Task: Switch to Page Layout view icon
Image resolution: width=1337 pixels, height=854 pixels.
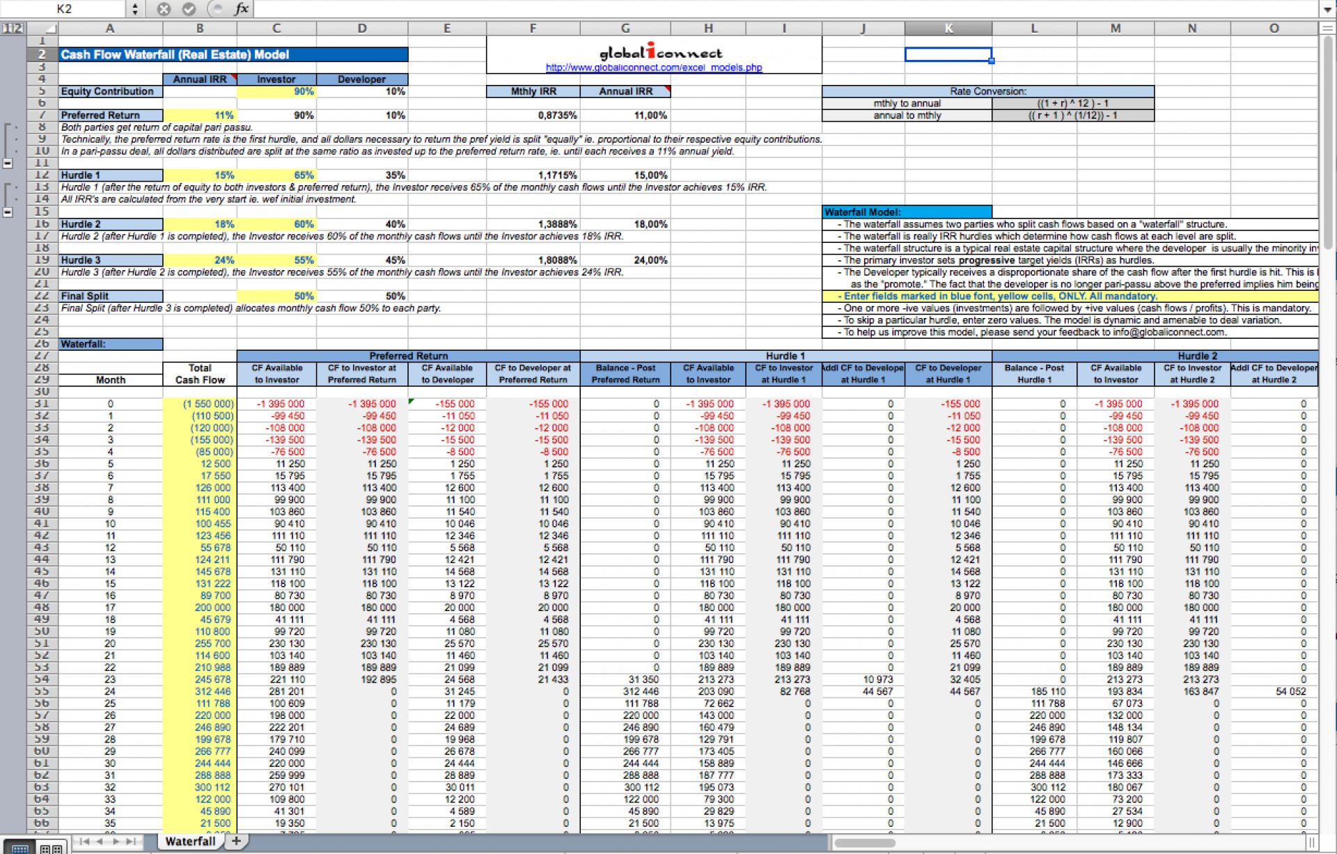Action: click(50, 848)
